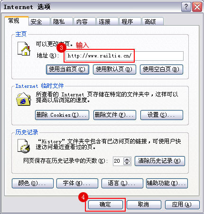
Task: Click the 使用当前页 button
Action: click(x=67, y=69)
